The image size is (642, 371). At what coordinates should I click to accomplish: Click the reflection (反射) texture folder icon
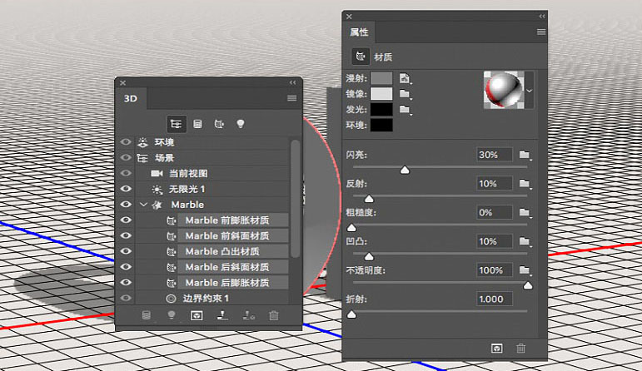[x=525, y=184]
